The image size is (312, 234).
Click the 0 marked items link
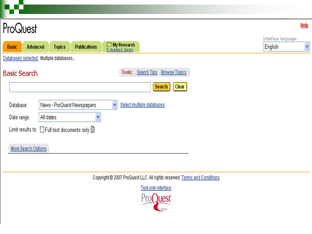coord(120,50)
